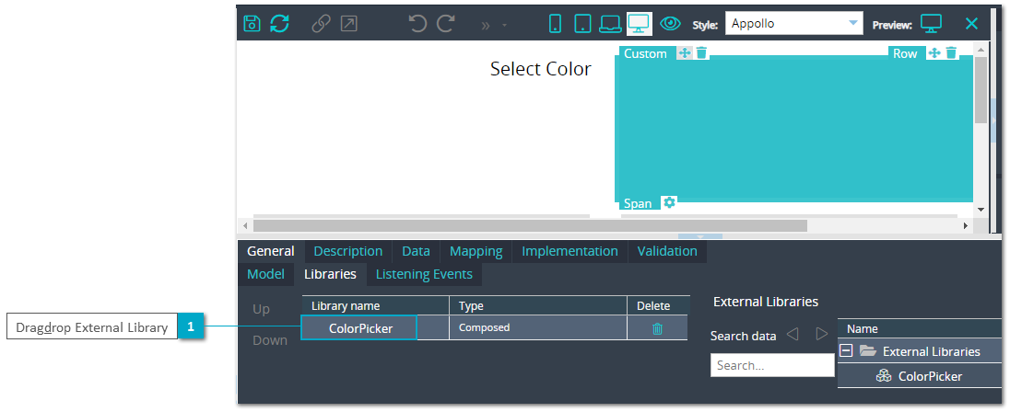Click the Select Color text
Screen dimensions: 1010x412
[x=540, y=69]
